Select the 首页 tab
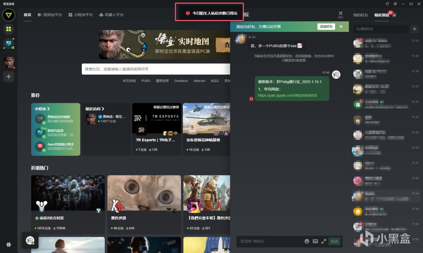This screenshot has height=253, width=423. pos(27,15)
